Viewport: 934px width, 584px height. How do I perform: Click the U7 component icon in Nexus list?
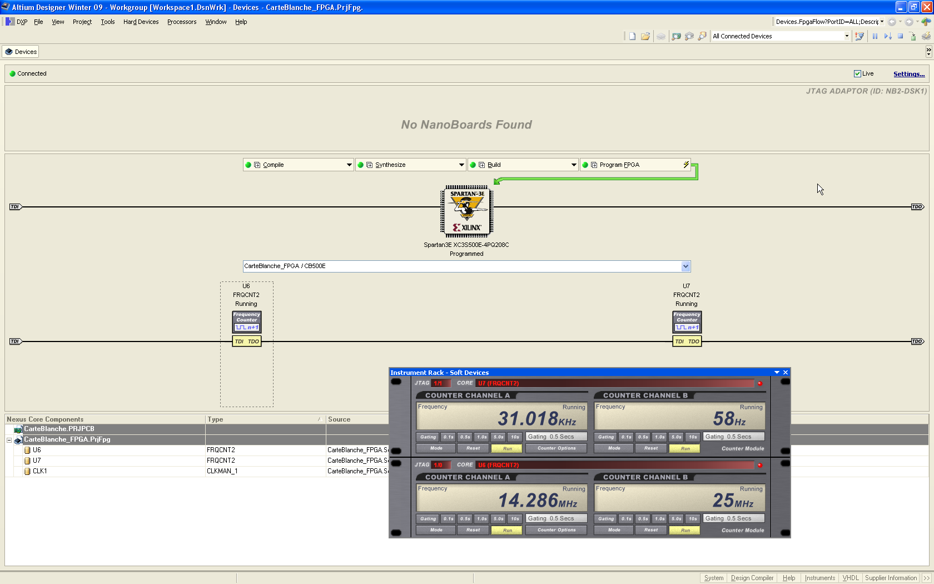27,461
